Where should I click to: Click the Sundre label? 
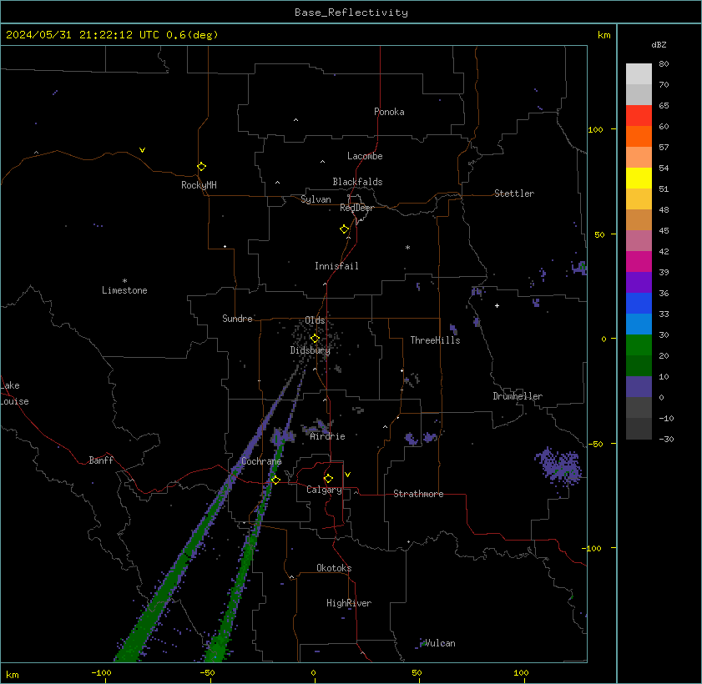point(237,319)
